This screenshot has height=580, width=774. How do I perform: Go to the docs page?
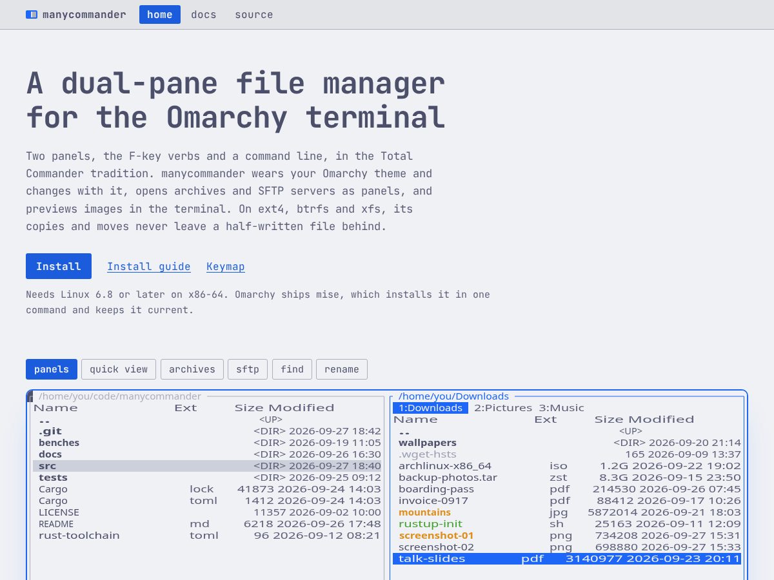(x=204, y=14)
